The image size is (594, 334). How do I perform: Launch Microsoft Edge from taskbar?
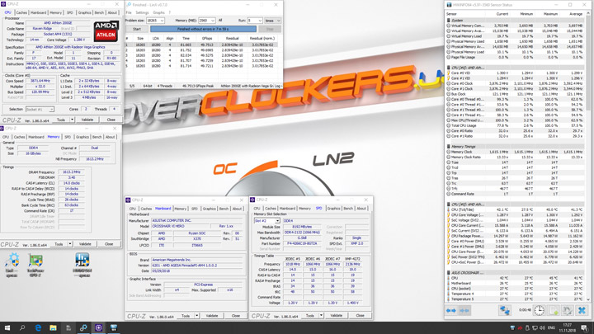[38, 328]
